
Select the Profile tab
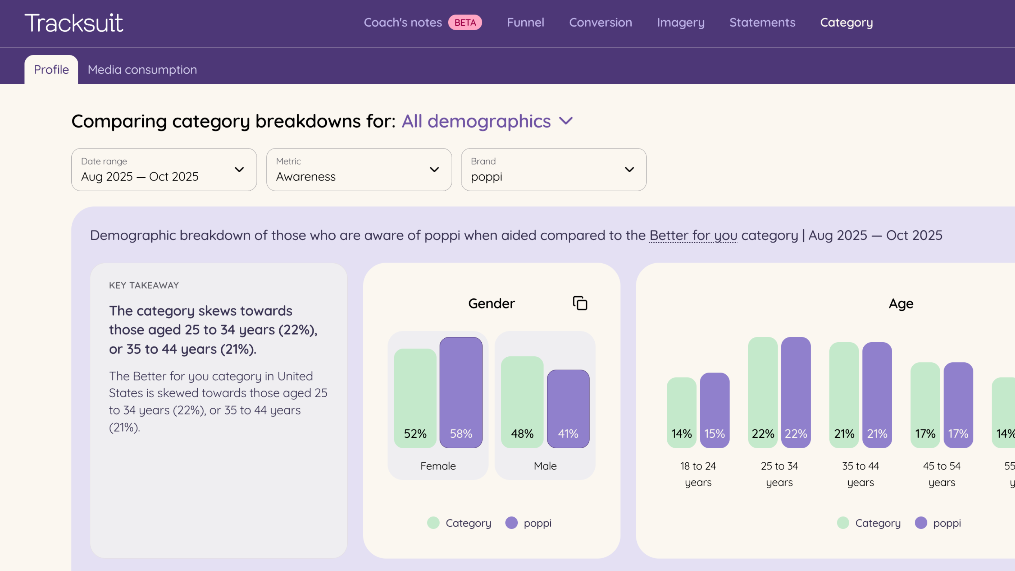[x=51, y=70]
